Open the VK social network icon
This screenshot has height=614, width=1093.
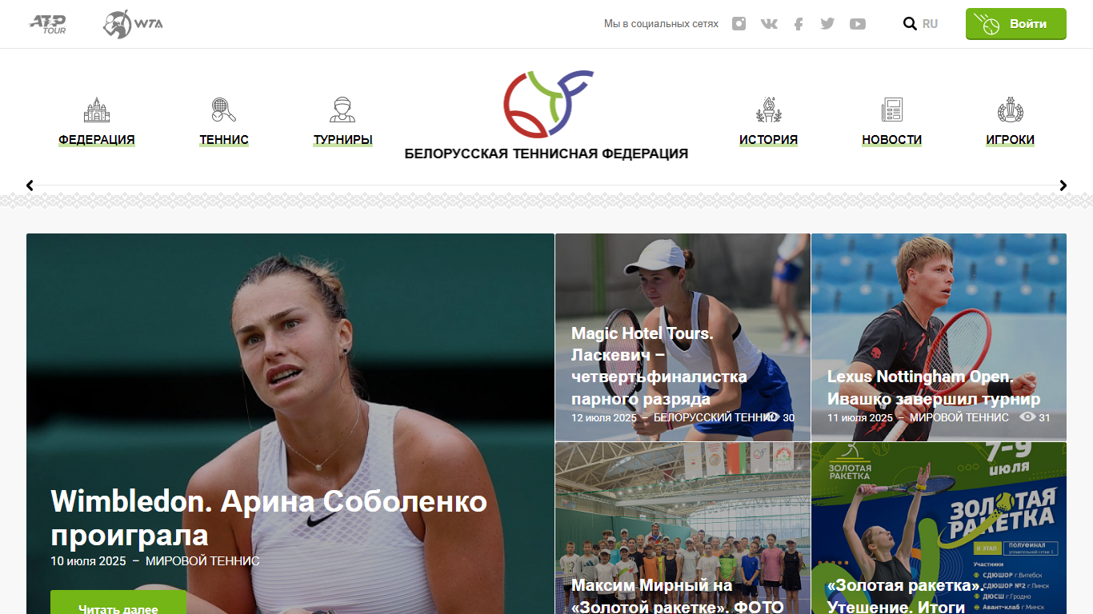[x=769, y=24]
